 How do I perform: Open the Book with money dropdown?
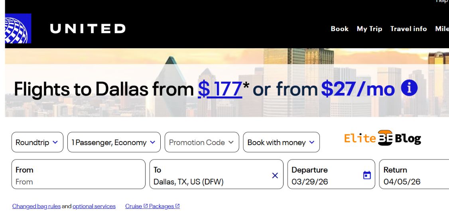point(281,142)
